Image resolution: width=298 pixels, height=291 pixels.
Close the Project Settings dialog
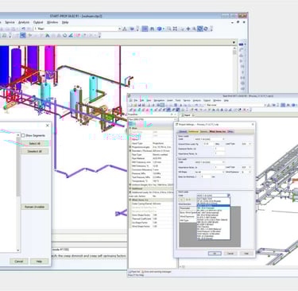(x=253, y=124)
